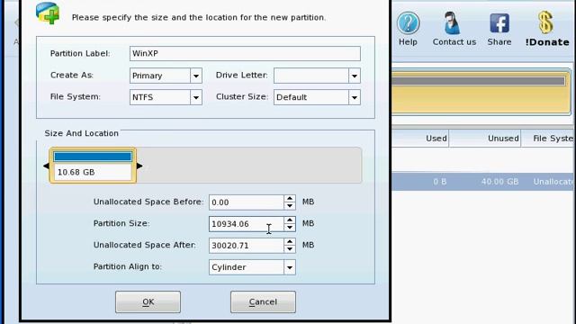Open the File System NTFS dropdown
576x324 pixels.
tap(196, 97)
